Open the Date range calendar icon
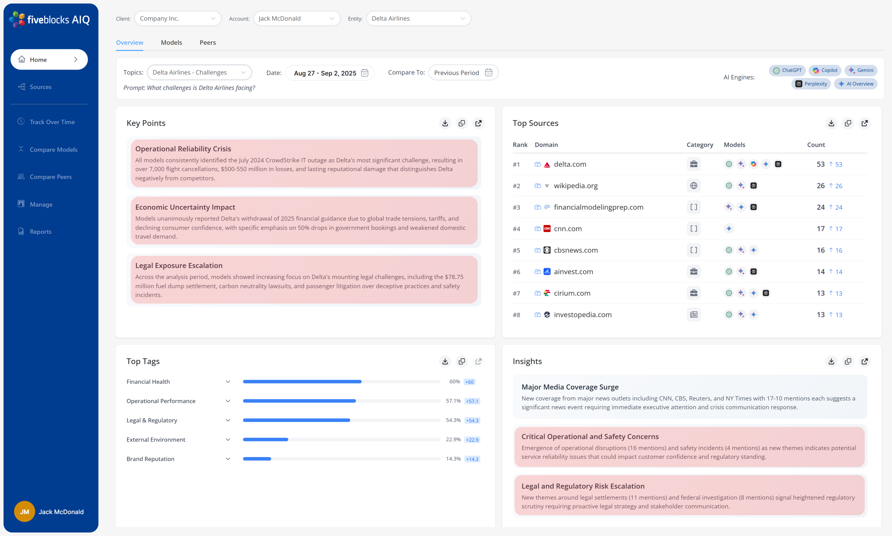 pyautogui.click(x=364, y=73)
